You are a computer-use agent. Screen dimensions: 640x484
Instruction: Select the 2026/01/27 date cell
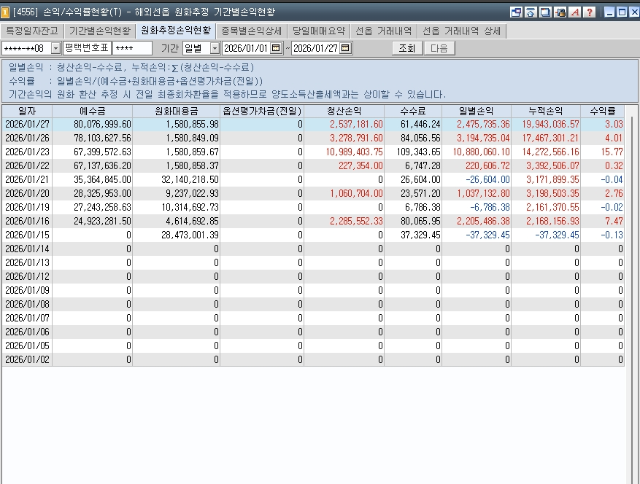[x=27, y=125]
